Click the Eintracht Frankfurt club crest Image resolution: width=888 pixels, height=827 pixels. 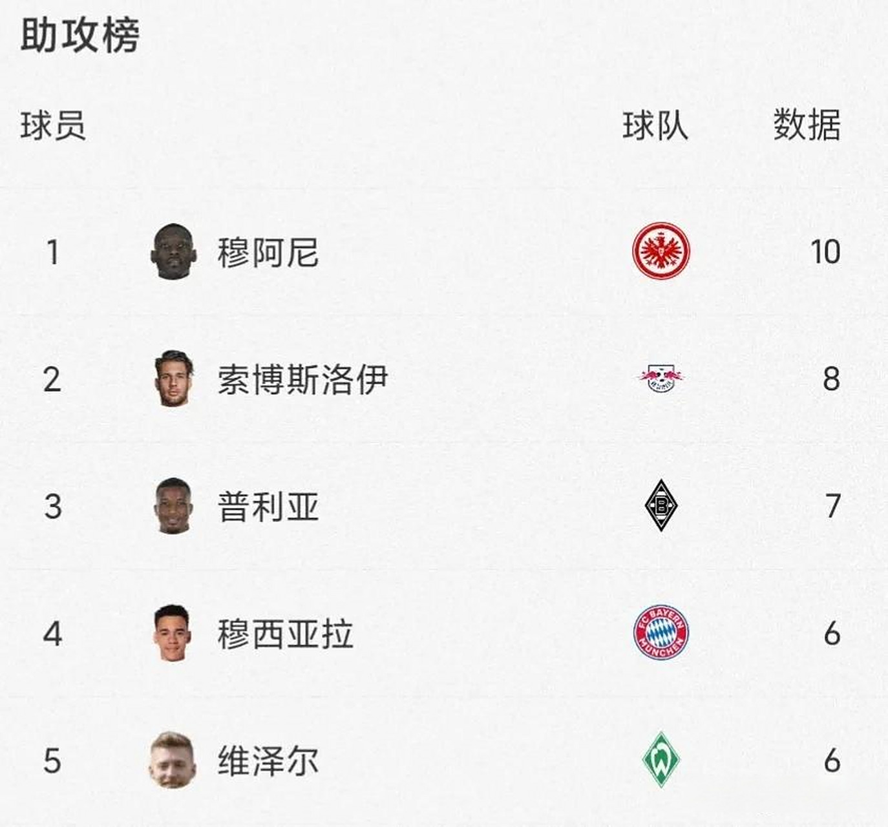(x=661, y=251)
